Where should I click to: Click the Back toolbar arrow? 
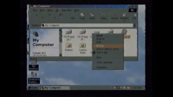coord(37,15)
